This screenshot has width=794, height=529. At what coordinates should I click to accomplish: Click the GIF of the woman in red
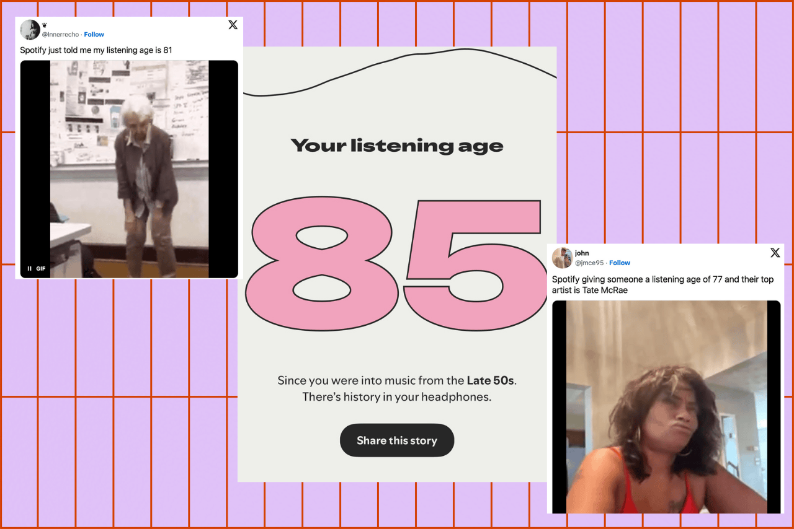click(666, 407)
